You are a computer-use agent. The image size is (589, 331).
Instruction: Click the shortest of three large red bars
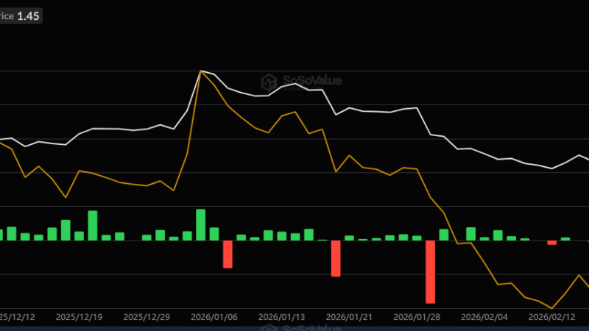coord(228,254)
